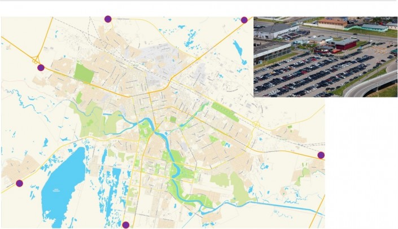
Task: Select the elongated blue pond near the northeast highway
Action: 239,52
